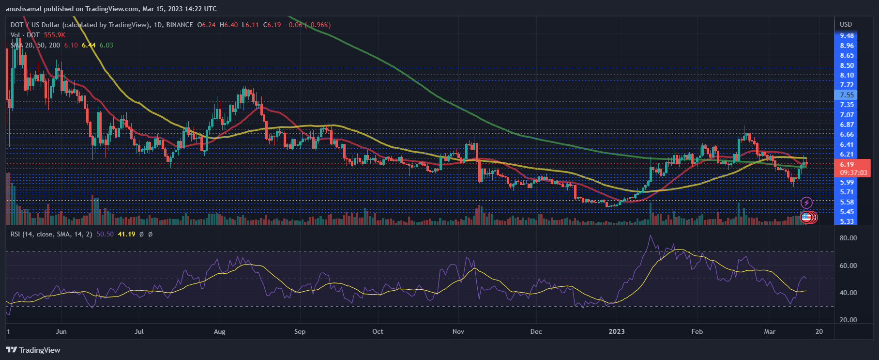Click the 9.48 price level on axis

pyautogui.click(x=847, y=35)
